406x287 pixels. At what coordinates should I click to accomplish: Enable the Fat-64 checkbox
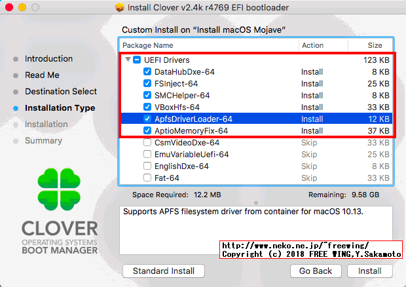point(147,178)
